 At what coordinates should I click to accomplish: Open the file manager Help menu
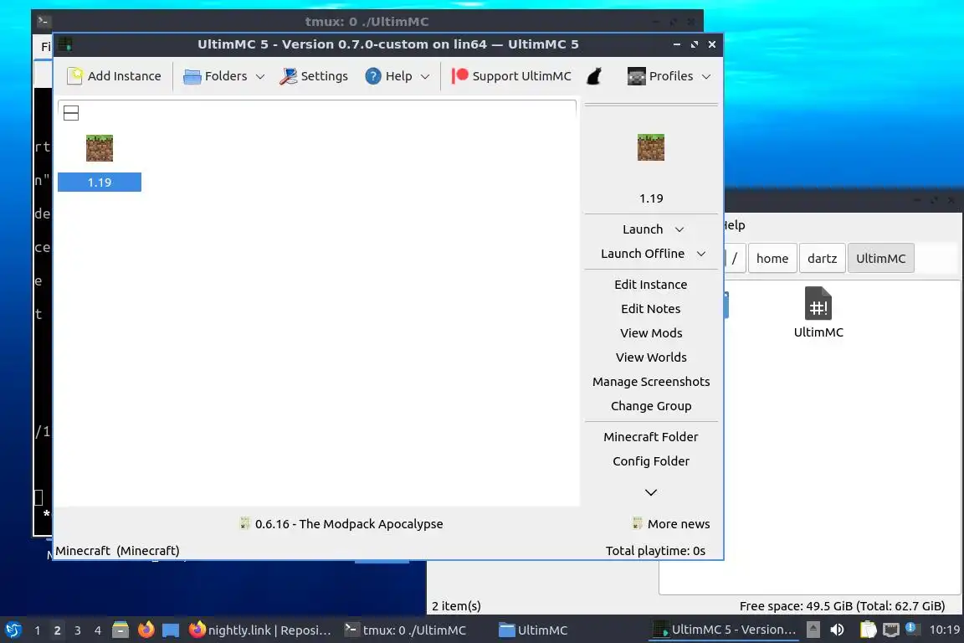(x=734, y=225)
